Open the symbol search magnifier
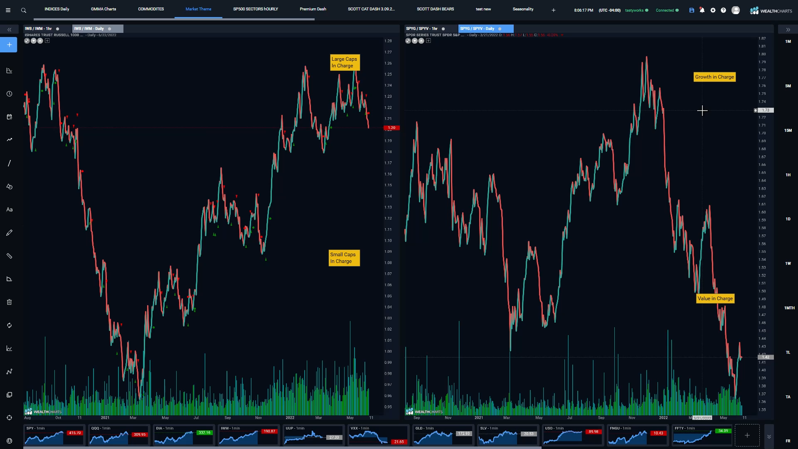This screenshot has height=449, width=798. click(24, 10)
